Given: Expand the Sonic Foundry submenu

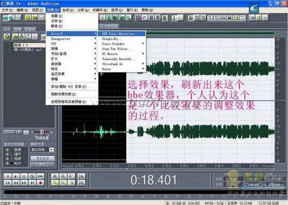Looking at the screenshot, I should (x=121, y=44).
